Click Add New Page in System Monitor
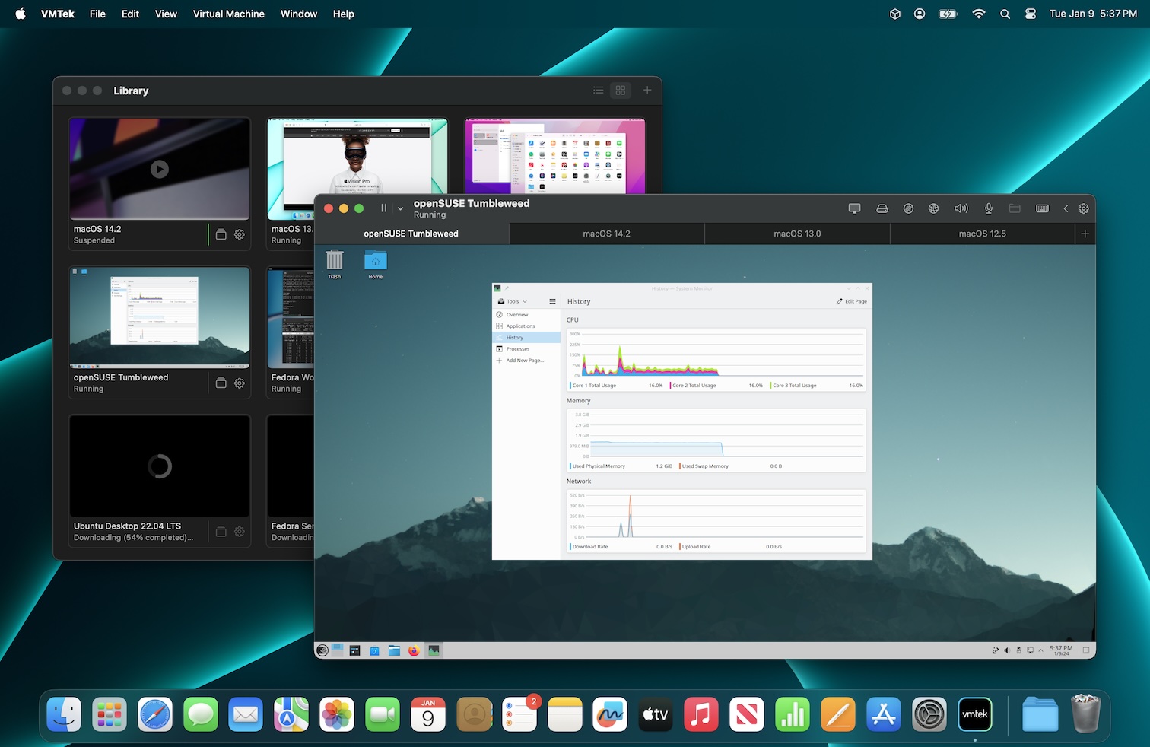1150x747 pixels. tap(526, 360)
